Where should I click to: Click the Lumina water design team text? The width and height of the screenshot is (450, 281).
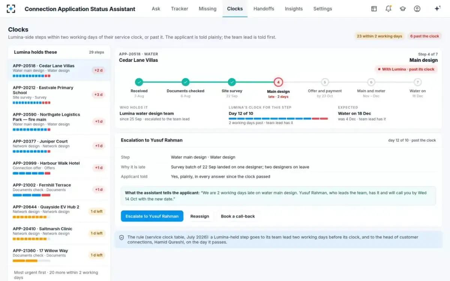click(147, 114)
